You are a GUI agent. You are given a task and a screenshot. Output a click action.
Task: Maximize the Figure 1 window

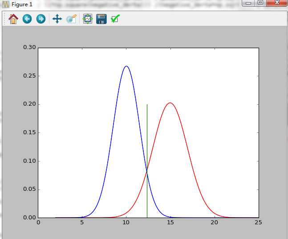coord(260,3)
